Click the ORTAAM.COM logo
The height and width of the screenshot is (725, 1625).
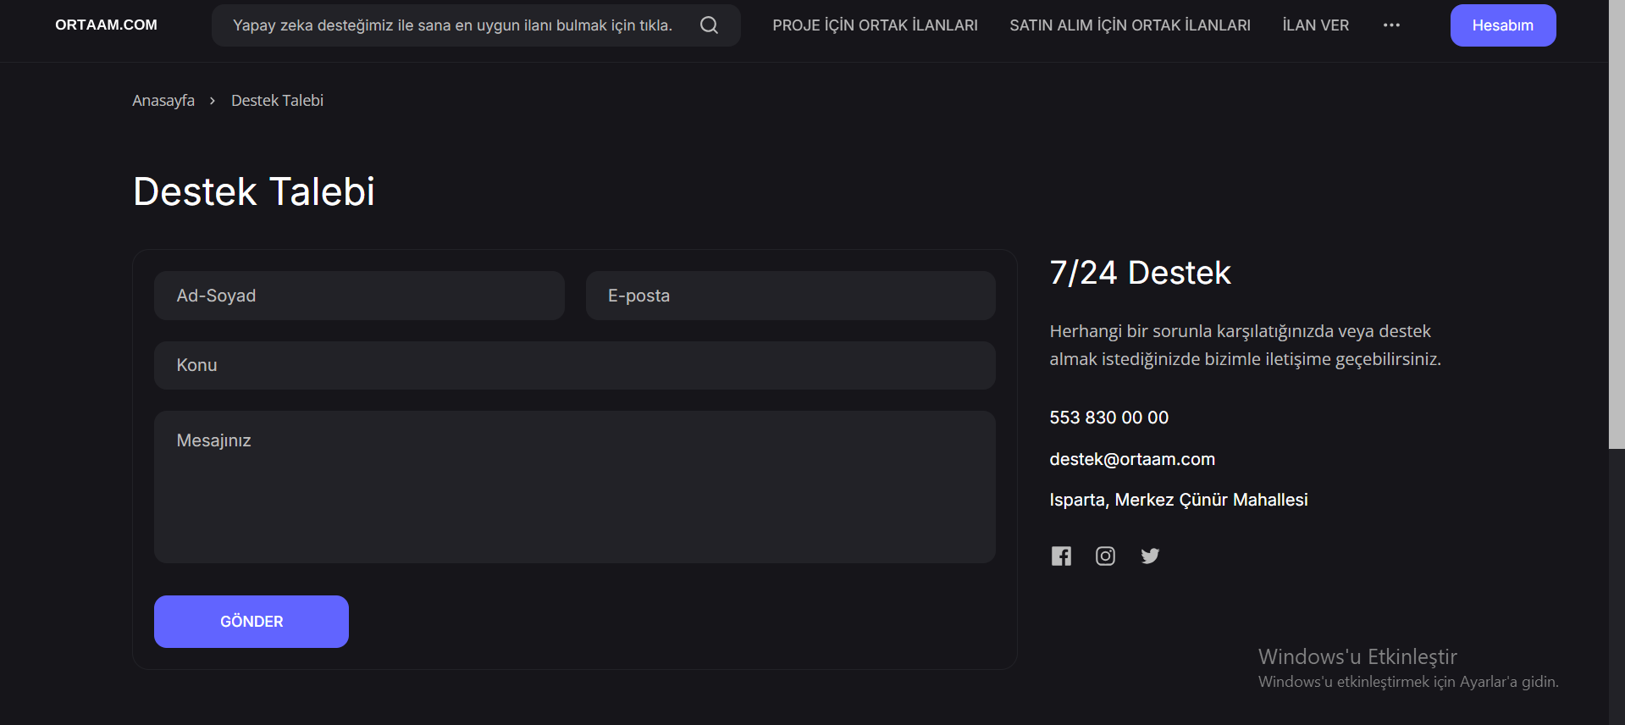coord(106,25)
